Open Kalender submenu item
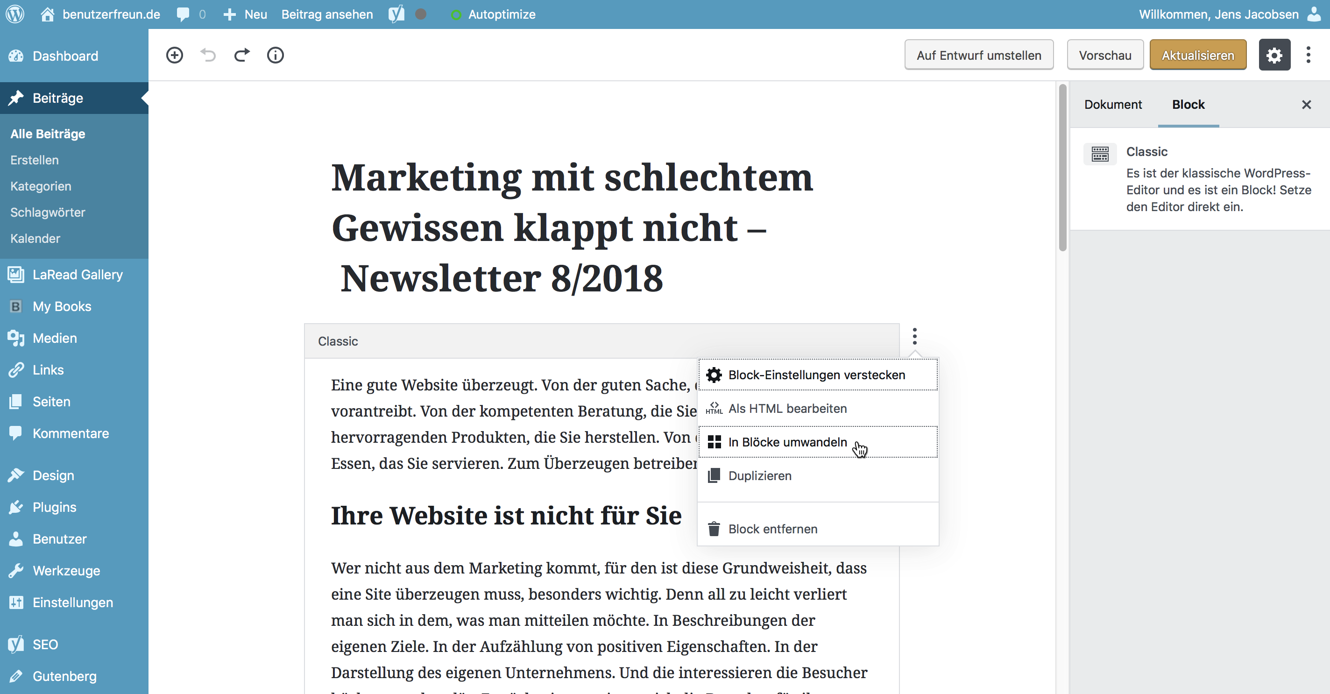The height and width of the screenshot is (694, 1330). 35,239
